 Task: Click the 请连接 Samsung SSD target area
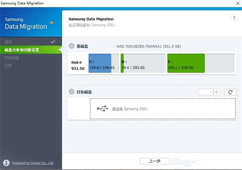point(163,109)
